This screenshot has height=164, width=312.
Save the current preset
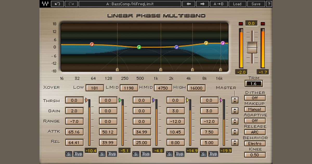[256, 4]
